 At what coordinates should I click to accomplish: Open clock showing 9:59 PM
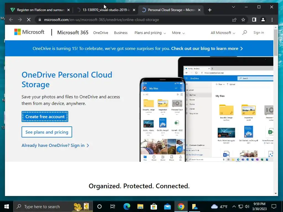coord(259,206)
